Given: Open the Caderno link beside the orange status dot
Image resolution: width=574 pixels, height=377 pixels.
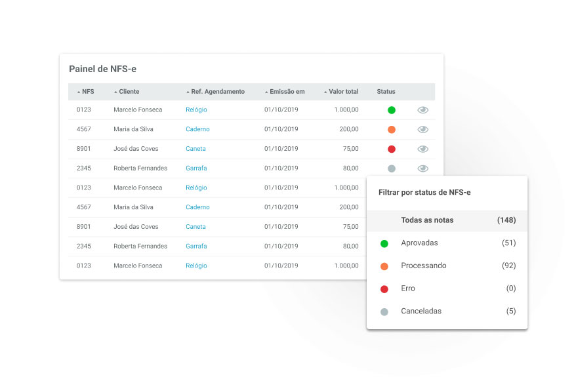Looking at the screenshot, I should (197, 129).
